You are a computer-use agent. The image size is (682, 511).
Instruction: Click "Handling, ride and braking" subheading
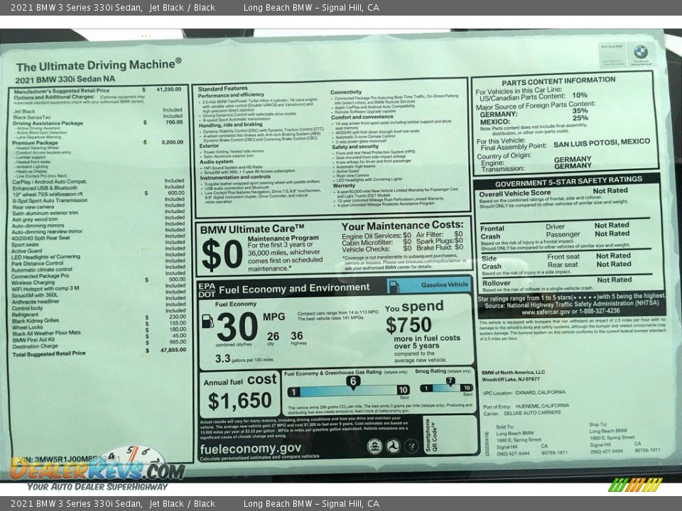[230, 125]
